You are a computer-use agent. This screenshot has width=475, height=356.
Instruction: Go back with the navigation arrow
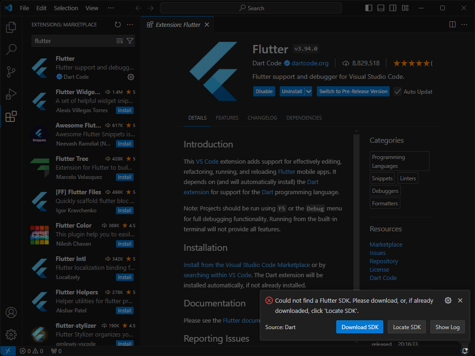pos(138,8)
